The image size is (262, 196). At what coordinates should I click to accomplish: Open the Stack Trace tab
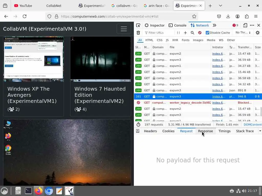pyautogui.click(x=245, y=131)
